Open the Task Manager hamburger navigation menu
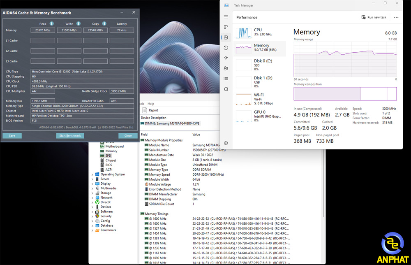Viewport: 411px width, 265px height. point(226,17)
